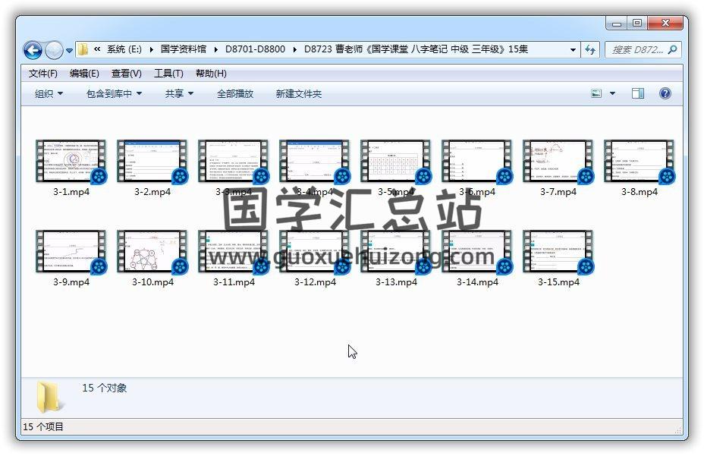The width and height of the screenshot is (704, 456).
Task: Expand the arrow after D8701-D8800
Action: click(x=294, y=49)
